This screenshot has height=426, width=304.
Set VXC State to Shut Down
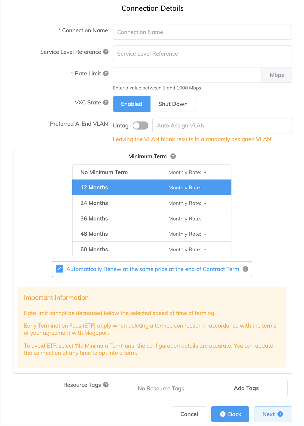(173, 104)
